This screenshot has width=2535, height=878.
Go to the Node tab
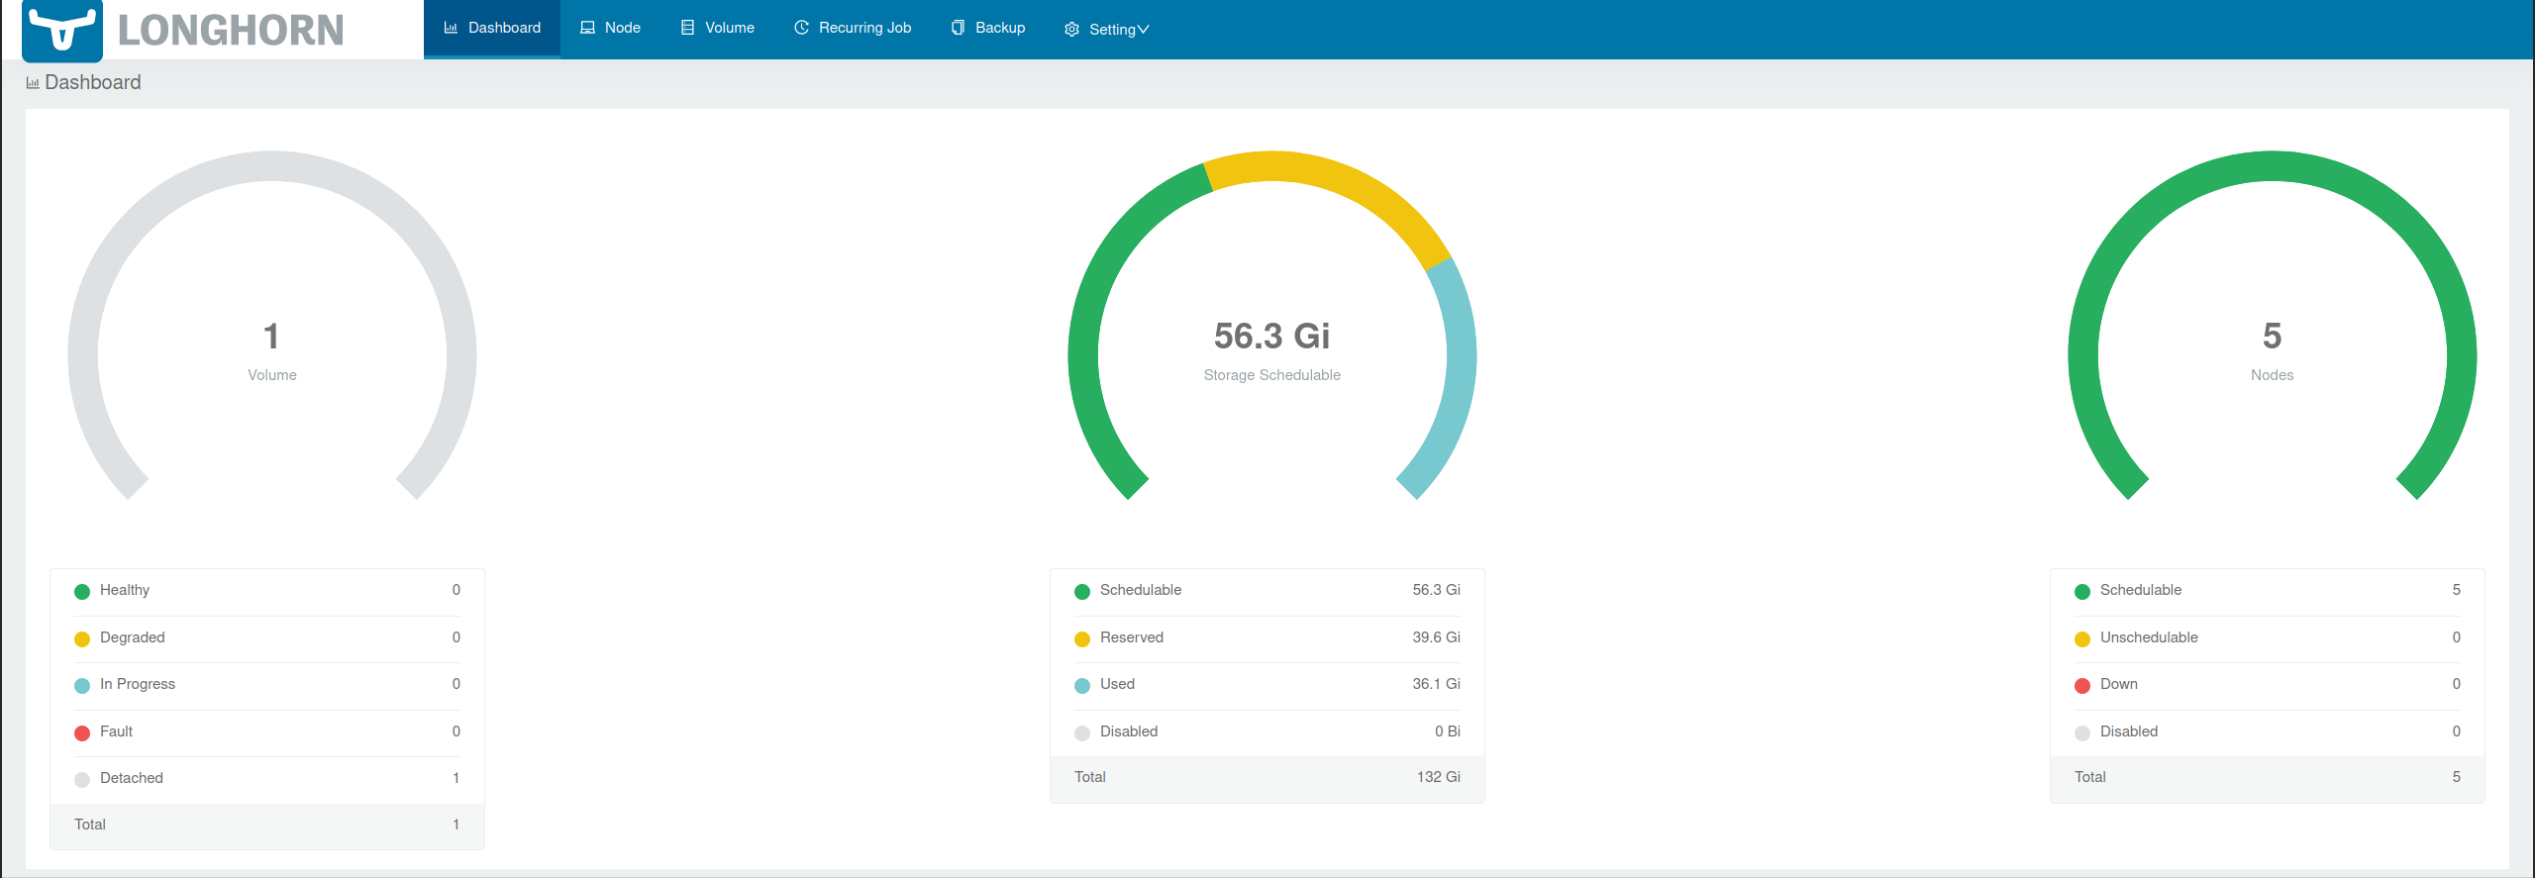610,29
